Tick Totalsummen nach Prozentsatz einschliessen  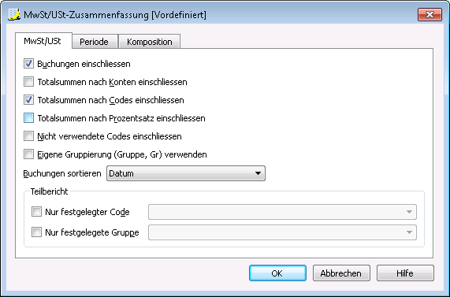tap(28, 118)
